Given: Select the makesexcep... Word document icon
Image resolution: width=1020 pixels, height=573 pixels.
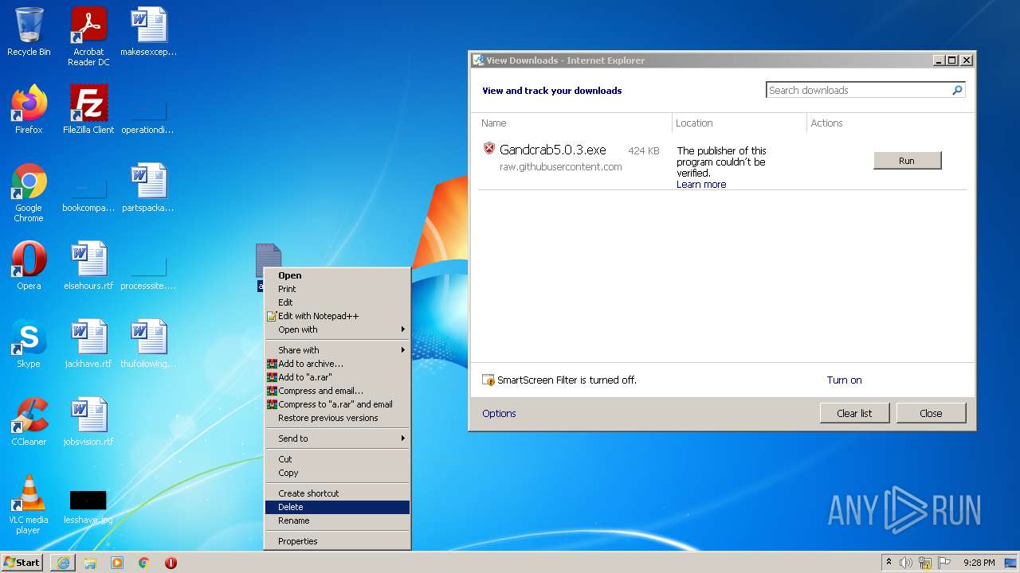Looking at the screenshot, I should tap(148, 32).
